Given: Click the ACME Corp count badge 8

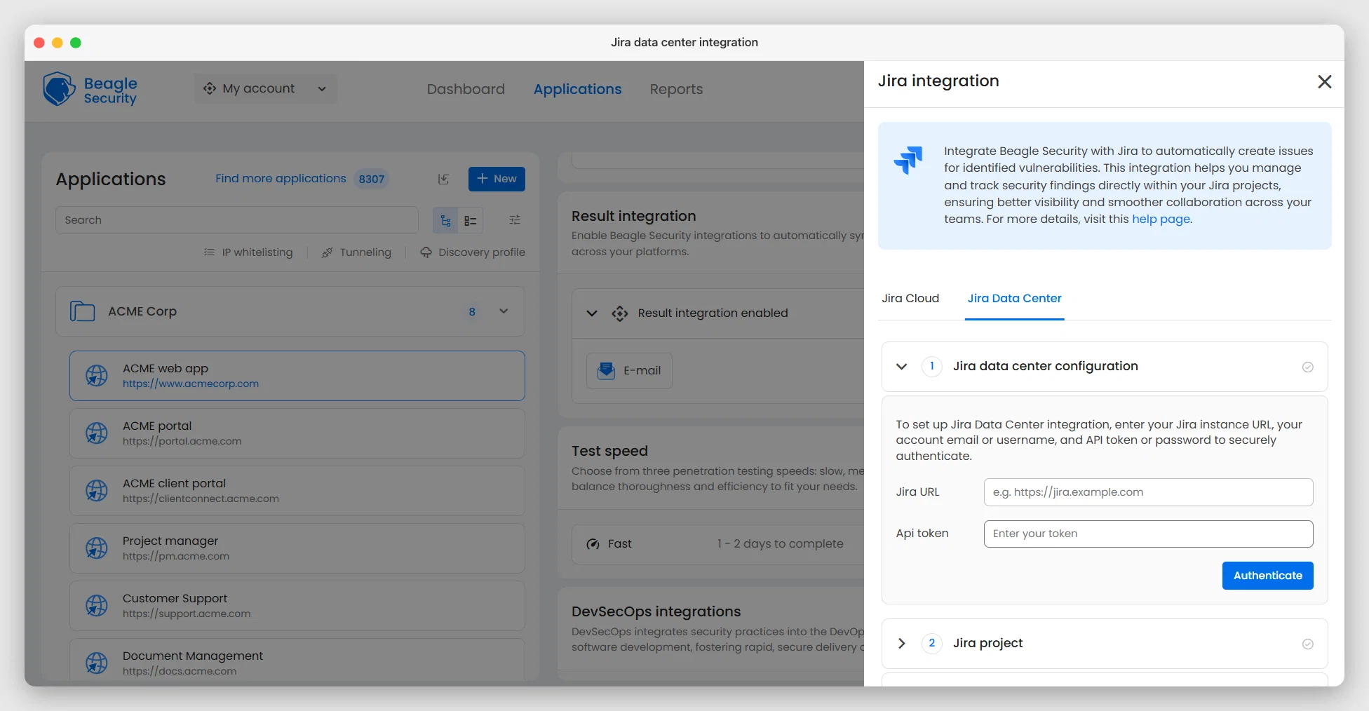Looking at the screenshot, I should point(472,312).
